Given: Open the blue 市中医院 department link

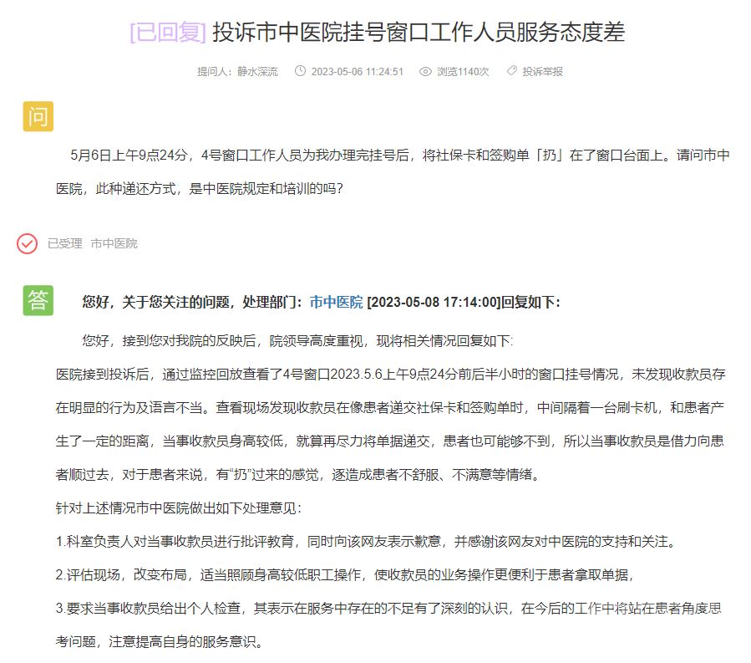Looking at the screenshot, I should [336, 302].
